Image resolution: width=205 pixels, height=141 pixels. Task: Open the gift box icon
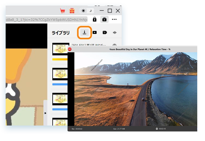[72, 11]
